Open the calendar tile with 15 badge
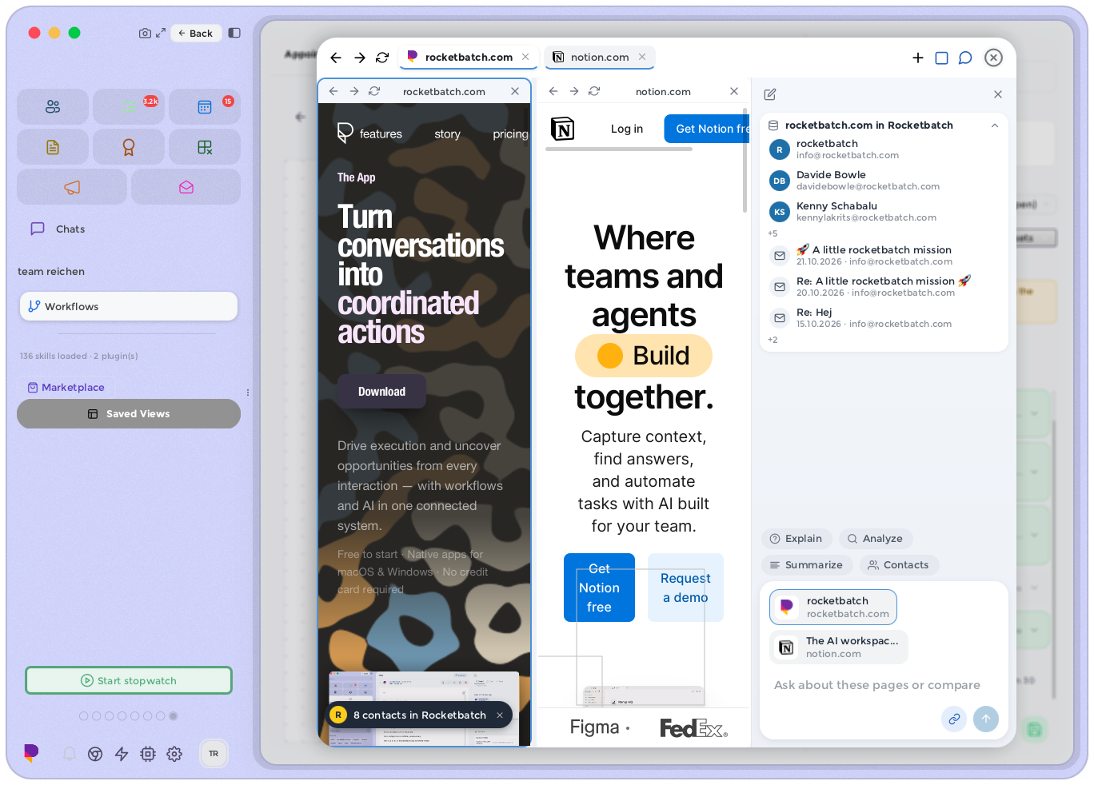Screen dimensions: 1094x785 pyautogui.click(x=205, y=106)
